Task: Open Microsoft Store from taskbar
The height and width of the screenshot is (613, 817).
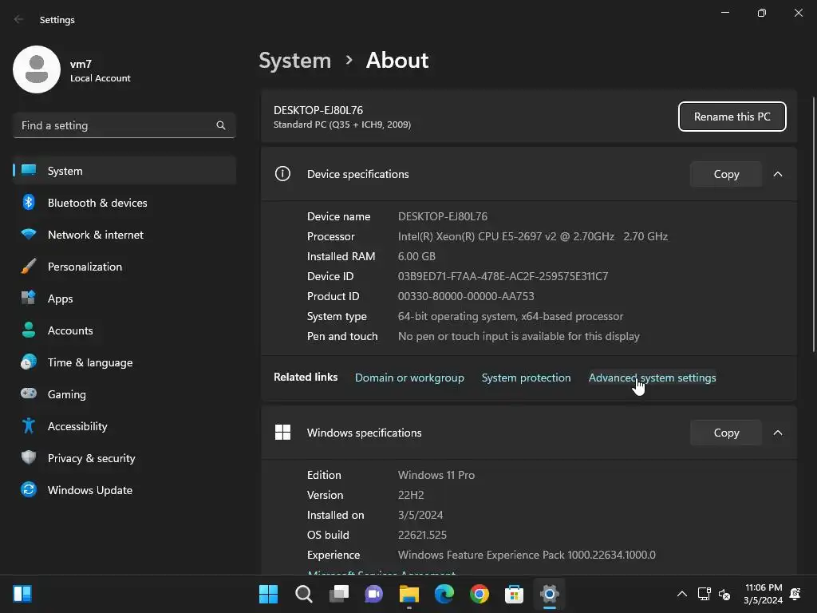Action: (515, 594)
